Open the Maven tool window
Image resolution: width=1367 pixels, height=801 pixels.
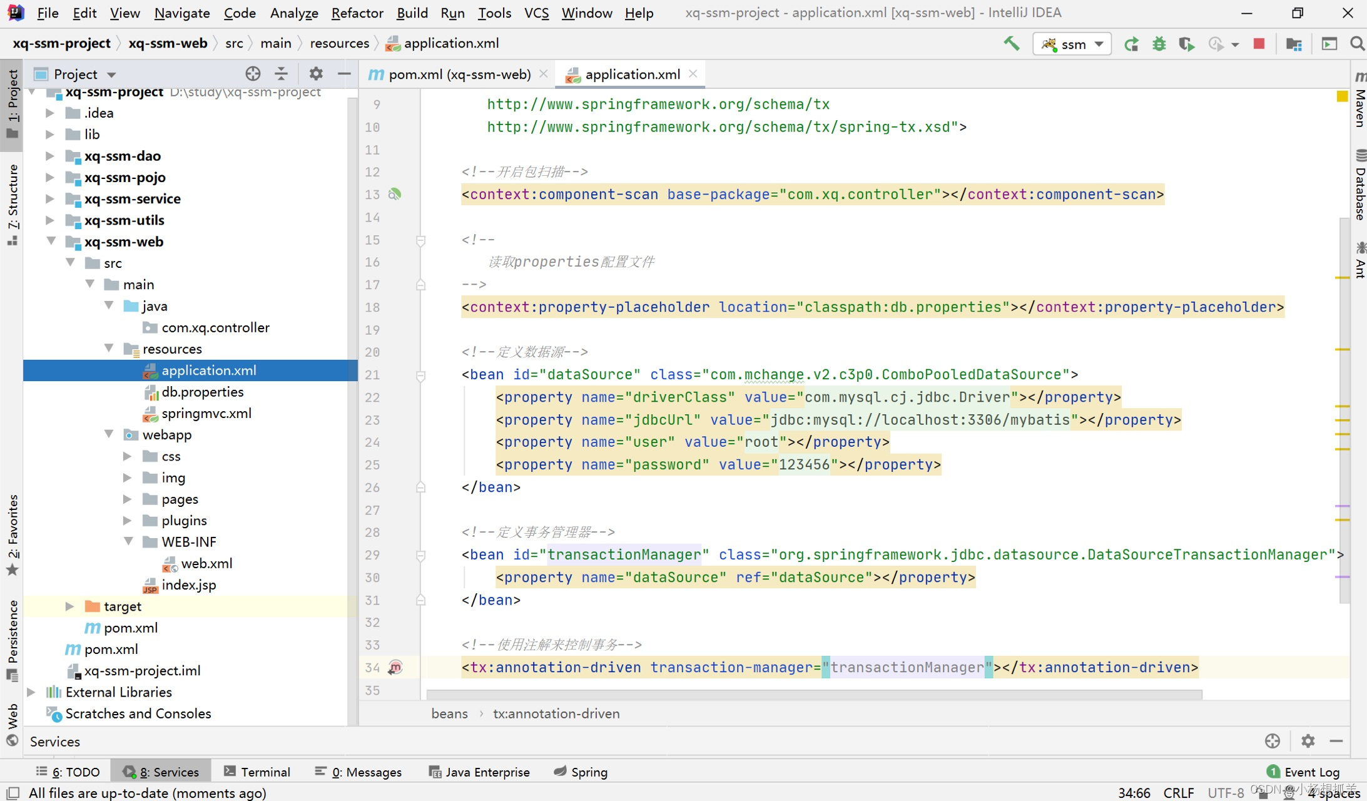1360,100
